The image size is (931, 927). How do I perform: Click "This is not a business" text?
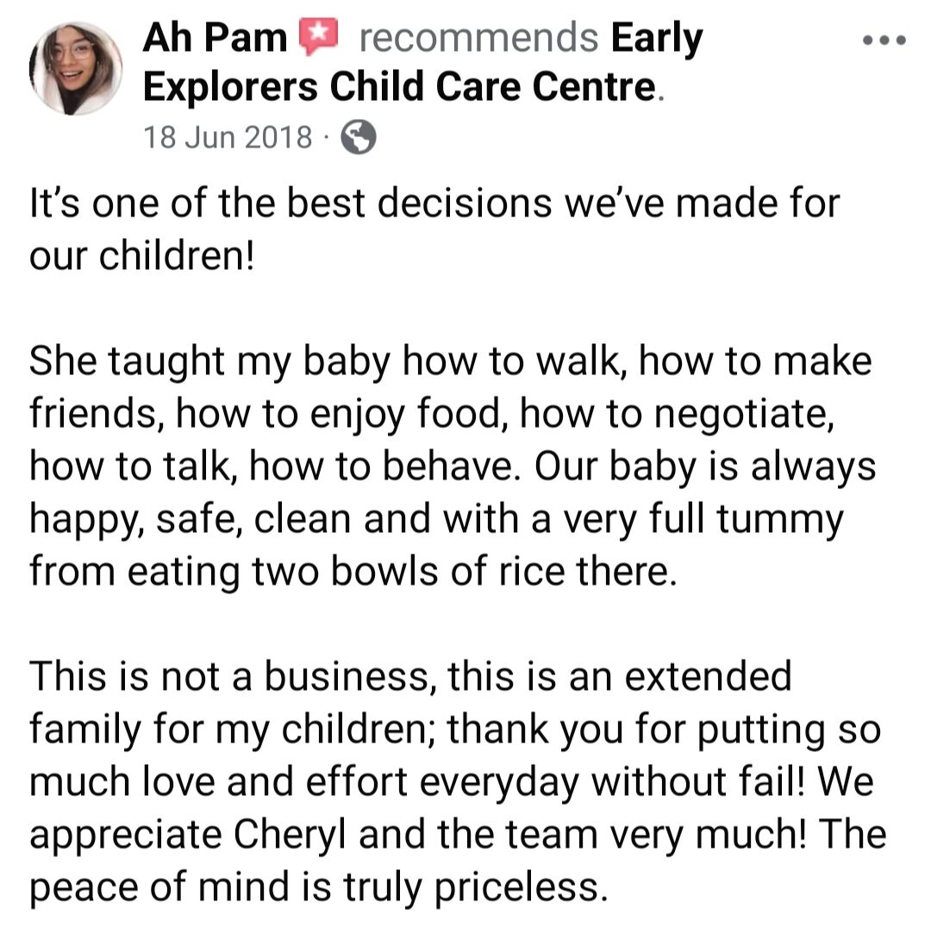point(230,676)
